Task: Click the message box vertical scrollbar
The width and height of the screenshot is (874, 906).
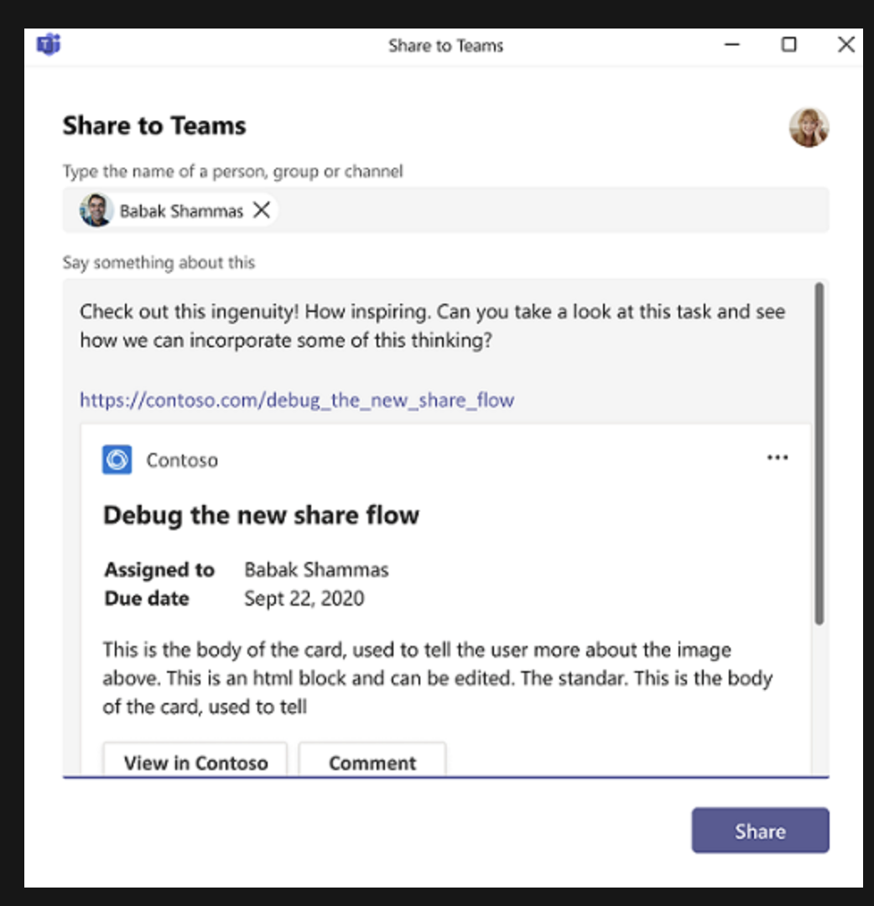Action: [819, 454]
